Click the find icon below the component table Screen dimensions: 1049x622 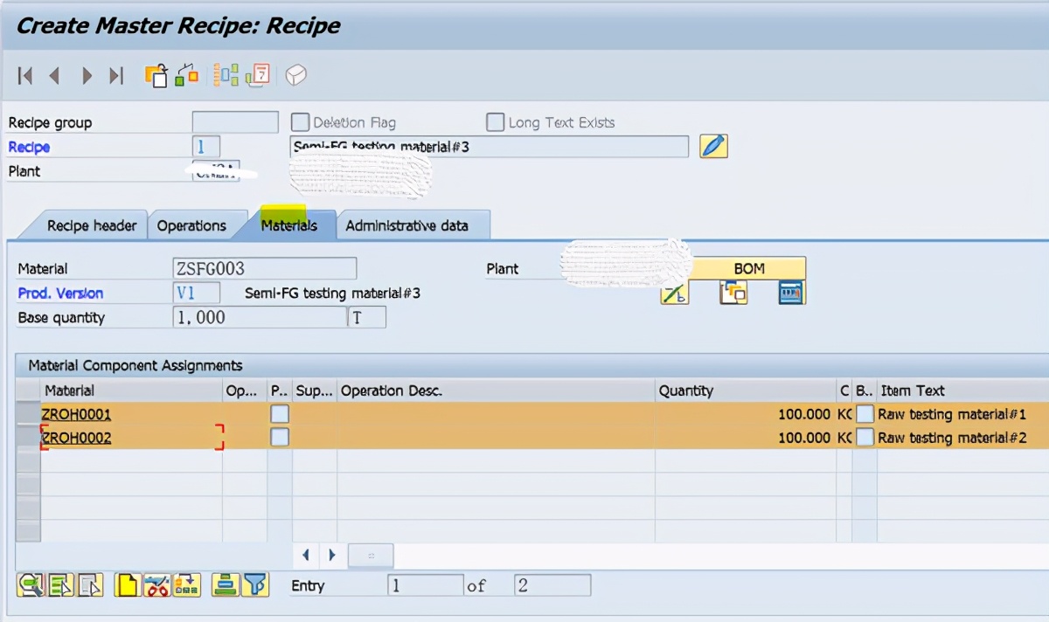tap(31, 585)
